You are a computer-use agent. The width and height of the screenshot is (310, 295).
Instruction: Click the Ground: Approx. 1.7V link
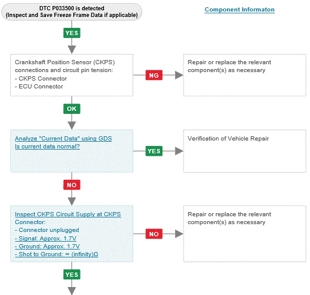point(47,247)
